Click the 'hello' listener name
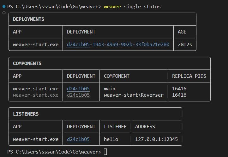Screen dimensions: 228x157 (111, 139)
